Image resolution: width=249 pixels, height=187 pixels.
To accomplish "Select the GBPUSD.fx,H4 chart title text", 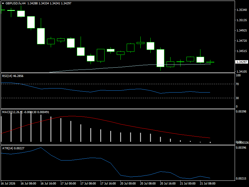I will [x=16, y=3].
